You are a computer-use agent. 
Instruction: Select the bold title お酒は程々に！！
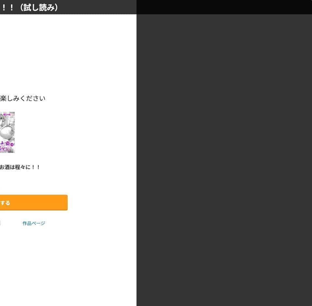[20, 167]
